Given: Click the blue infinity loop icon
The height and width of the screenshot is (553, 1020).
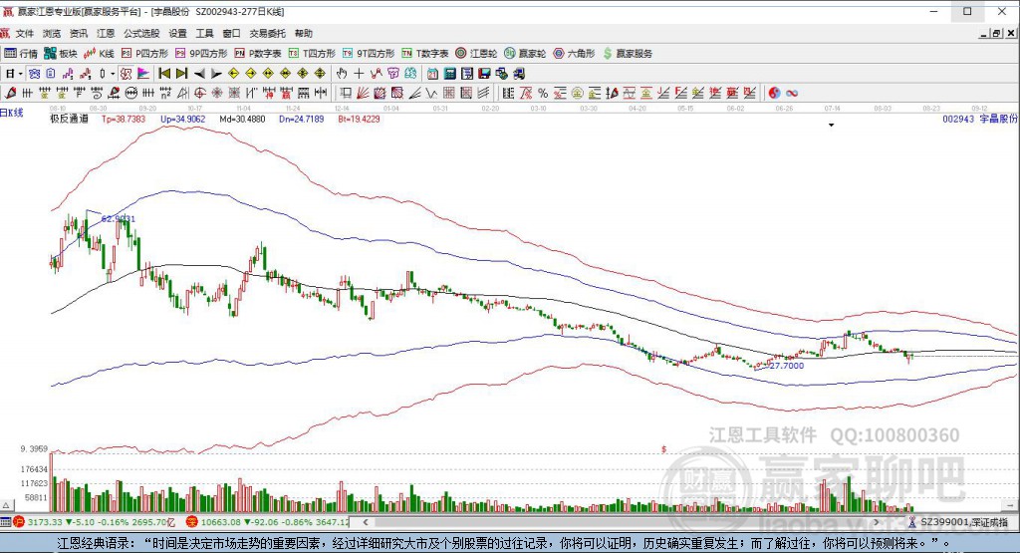Looking at the screenshot, I should 792,93.
